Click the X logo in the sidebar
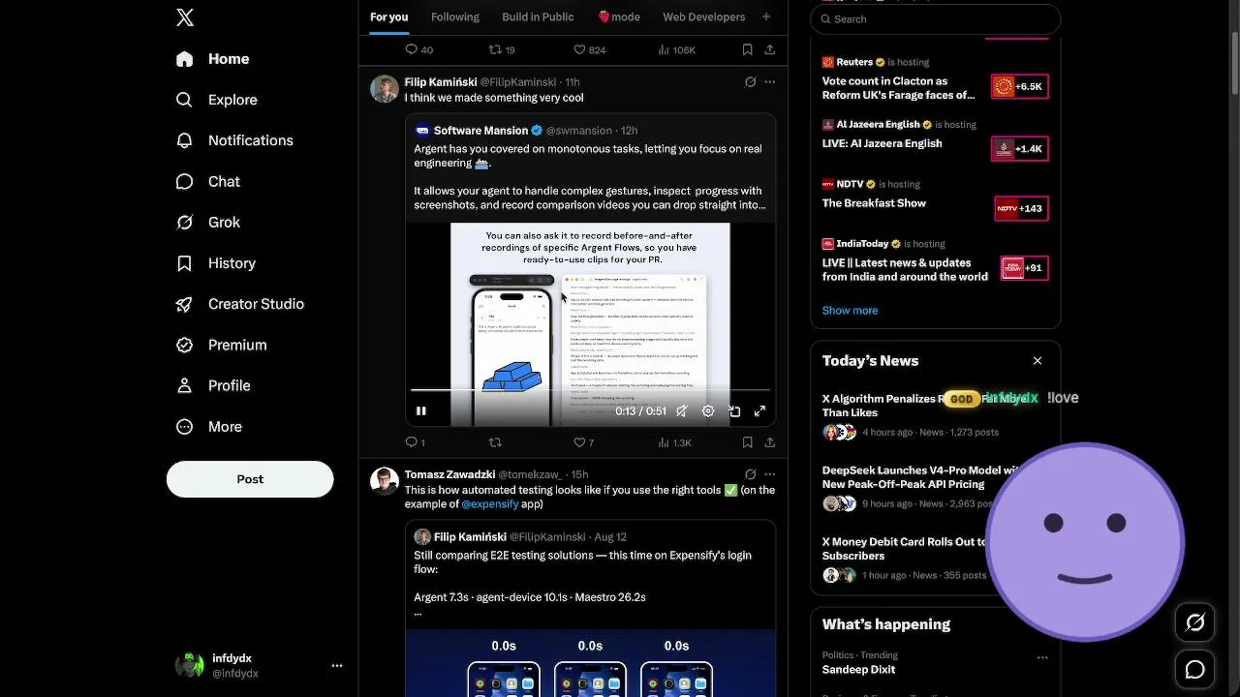Viewport: 1240px width, 697px height. click(x=185, y=17)
